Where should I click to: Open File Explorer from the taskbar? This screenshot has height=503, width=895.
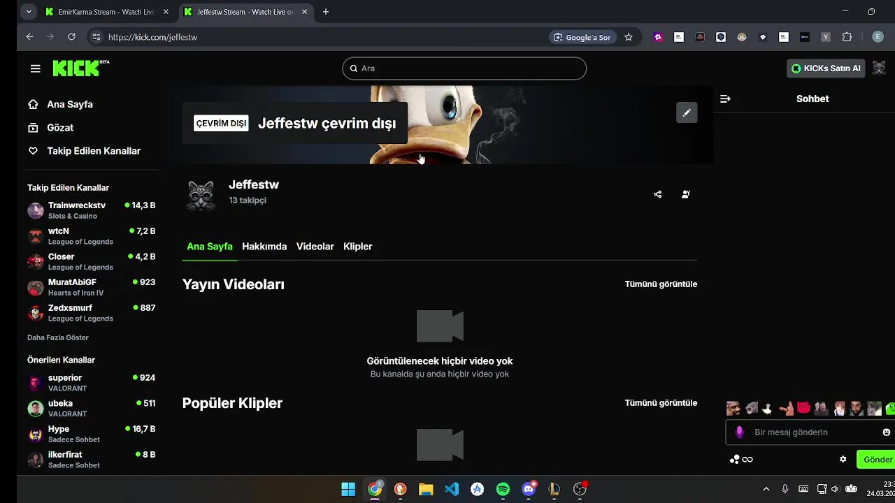[x=426, y=489]
